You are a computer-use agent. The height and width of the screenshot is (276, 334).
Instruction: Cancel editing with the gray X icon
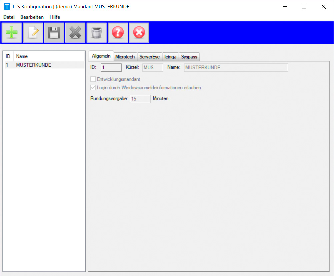tap(75, 33)
